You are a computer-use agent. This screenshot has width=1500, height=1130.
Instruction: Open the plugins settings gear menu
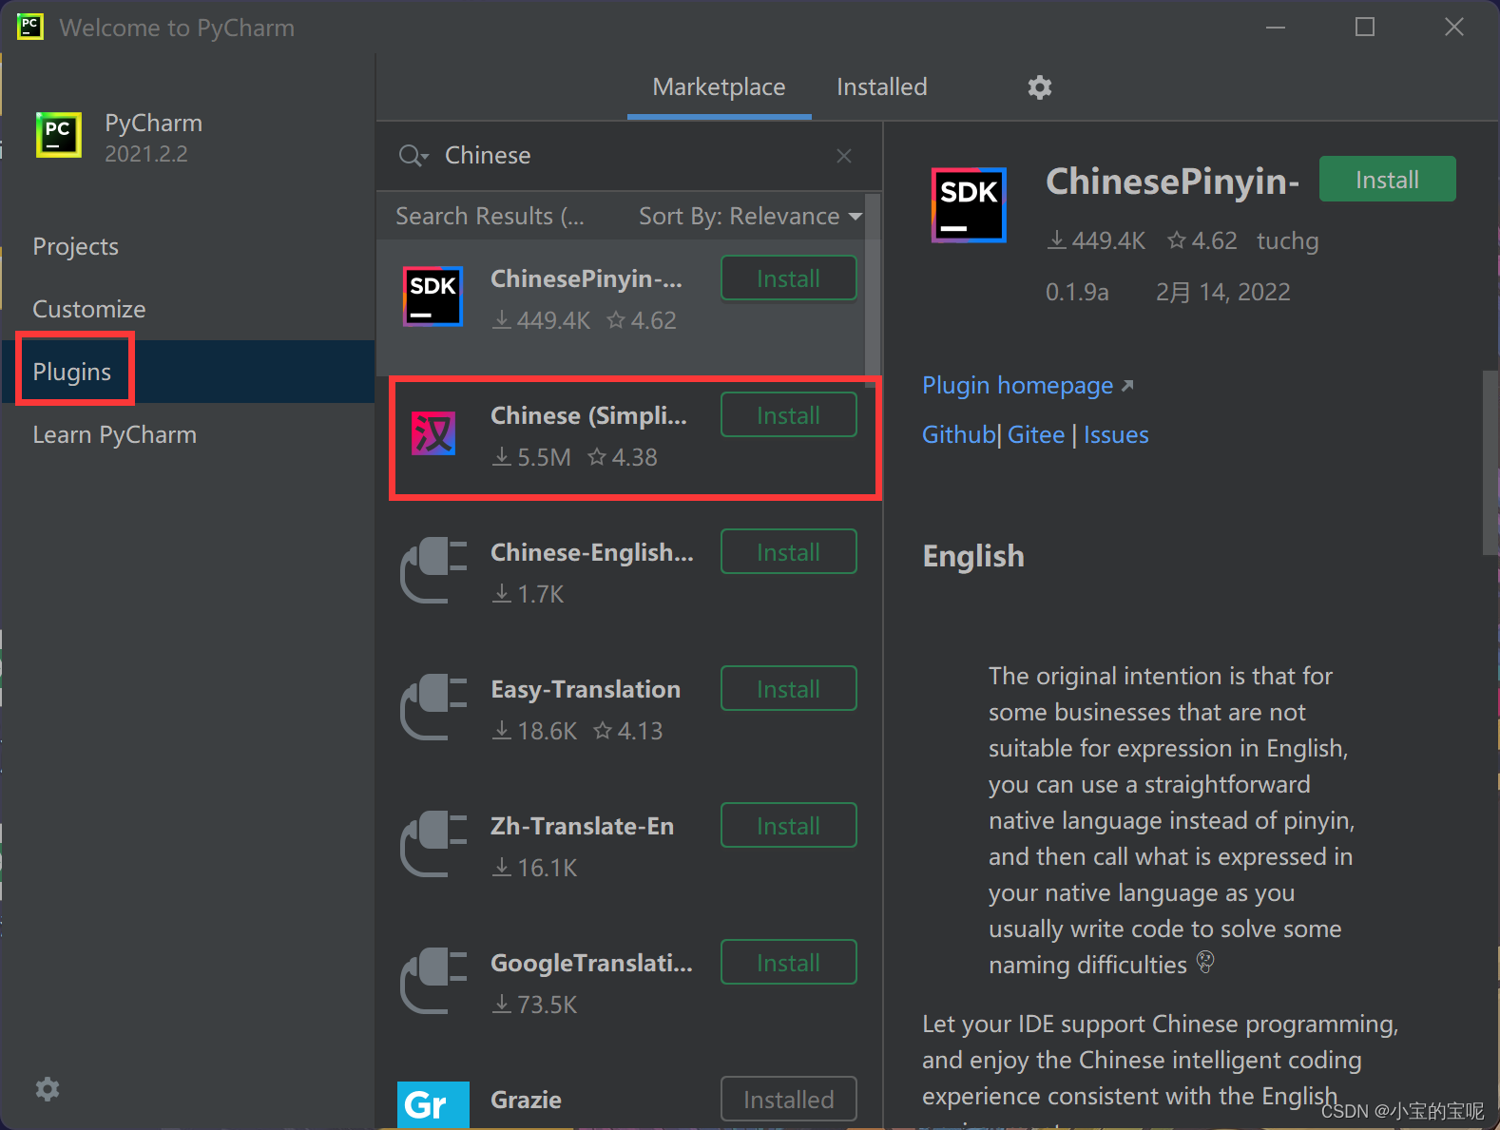click(1040, 87)
